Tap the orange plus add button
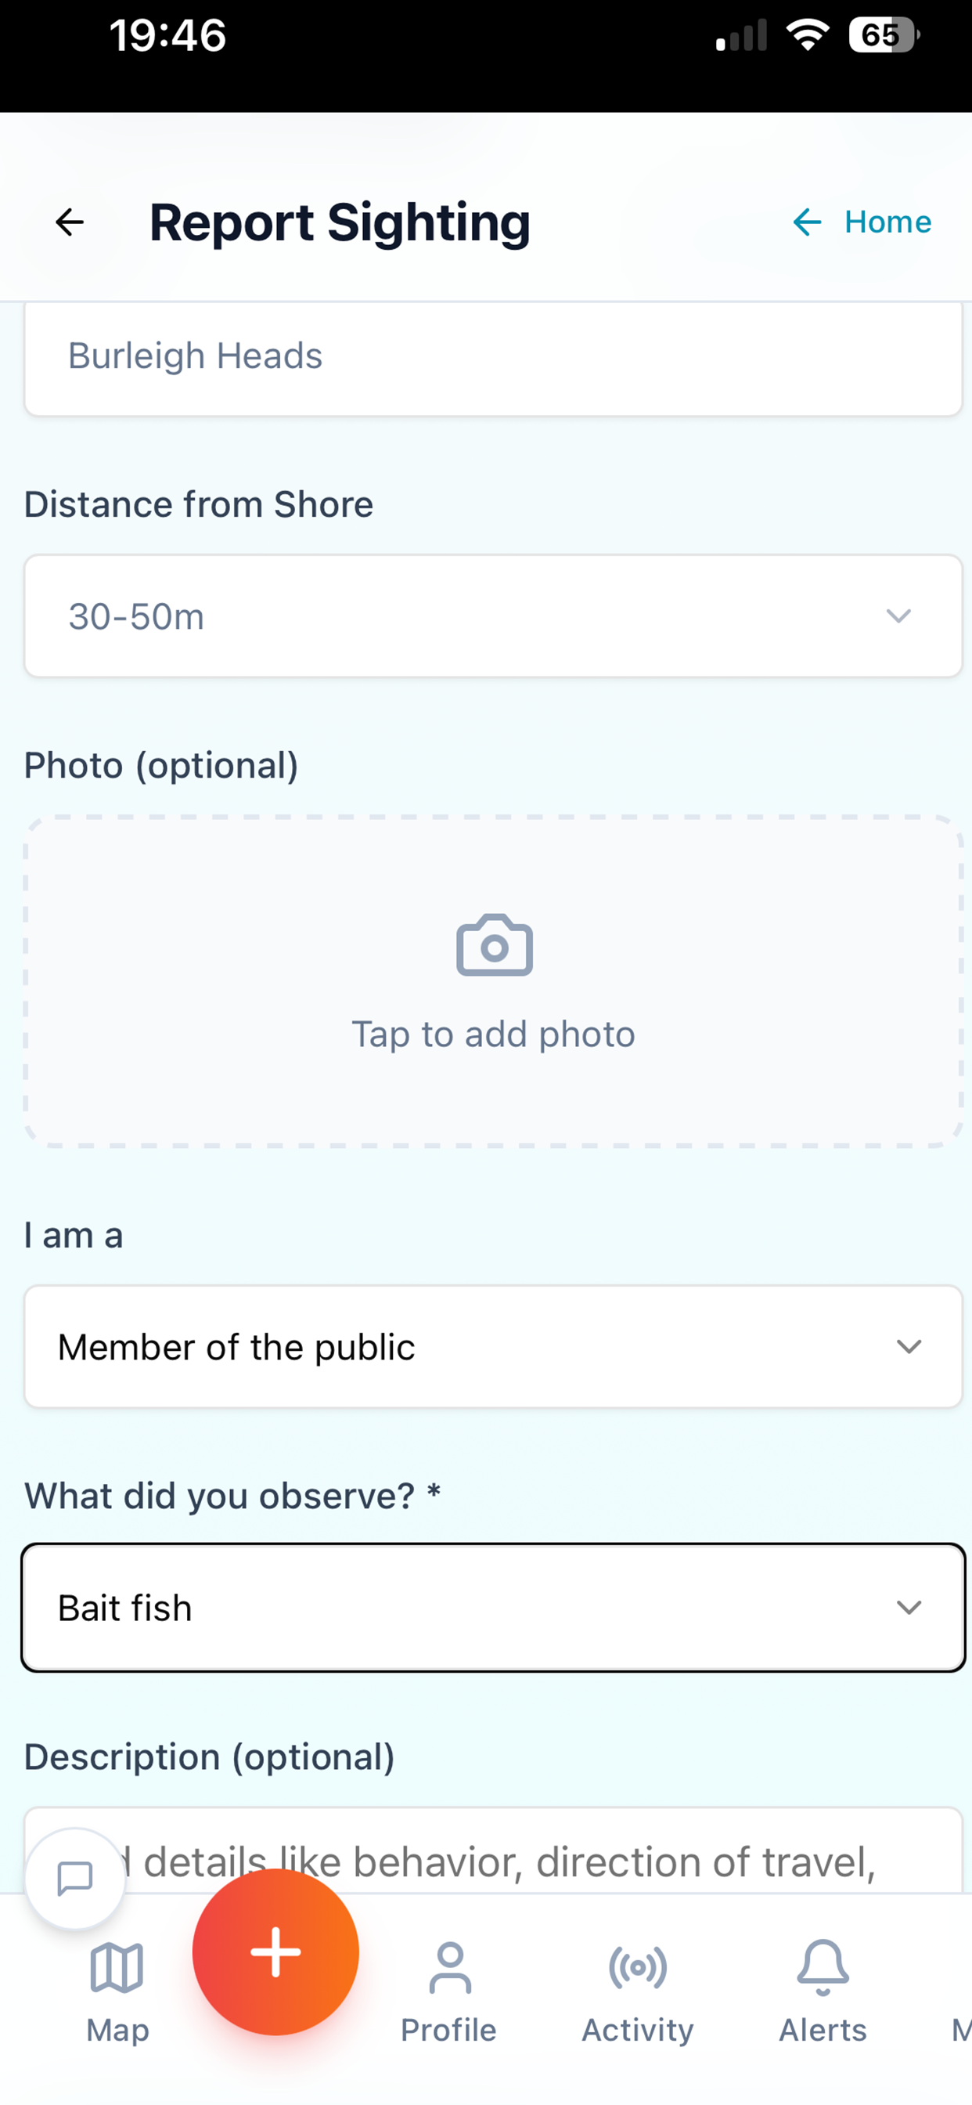The width and height of the screenshot is (972, 2105). (x=276, y=1952)
